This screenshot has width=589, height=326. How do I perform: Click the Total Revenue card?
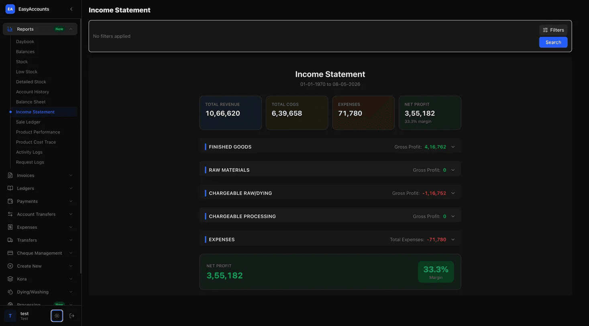pos(230,113)
